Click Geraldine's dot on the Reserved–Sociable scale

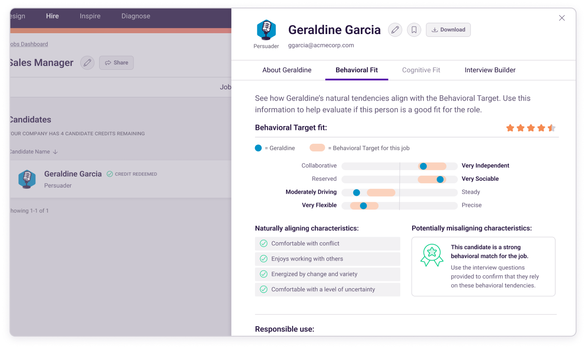[x=440, y=179]
